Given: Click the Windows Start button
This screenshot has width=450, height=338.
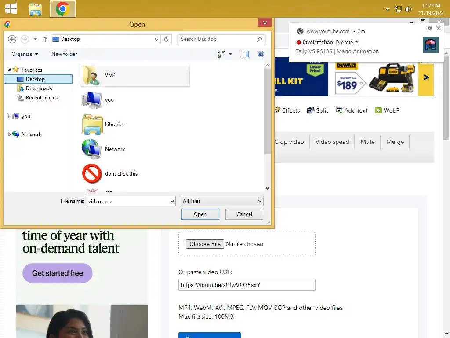Looking at the screenshot, I should pyautogui.click(x=11, y=8).
